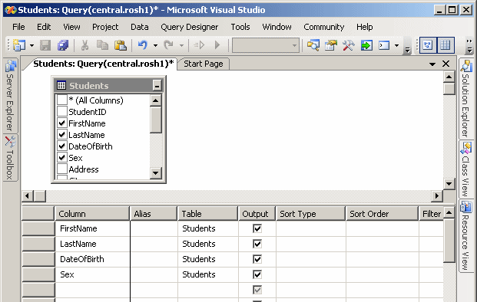This screenshot has width=477, height=302.
Task: Click the Undo arrow icon
Action: 143,45
